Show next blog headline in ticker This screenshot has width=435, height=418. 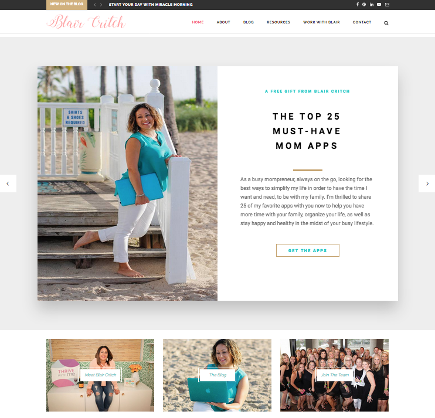[101, 5]
